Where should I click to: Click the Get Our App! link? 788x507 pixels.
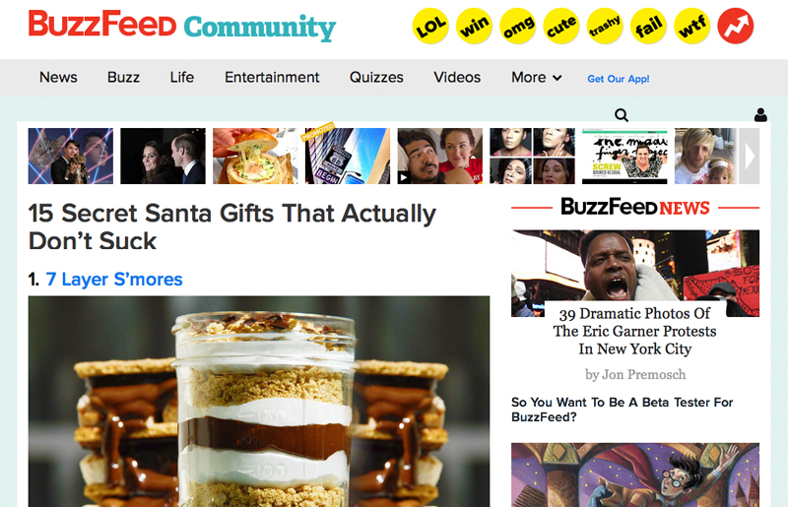[619, 79]
